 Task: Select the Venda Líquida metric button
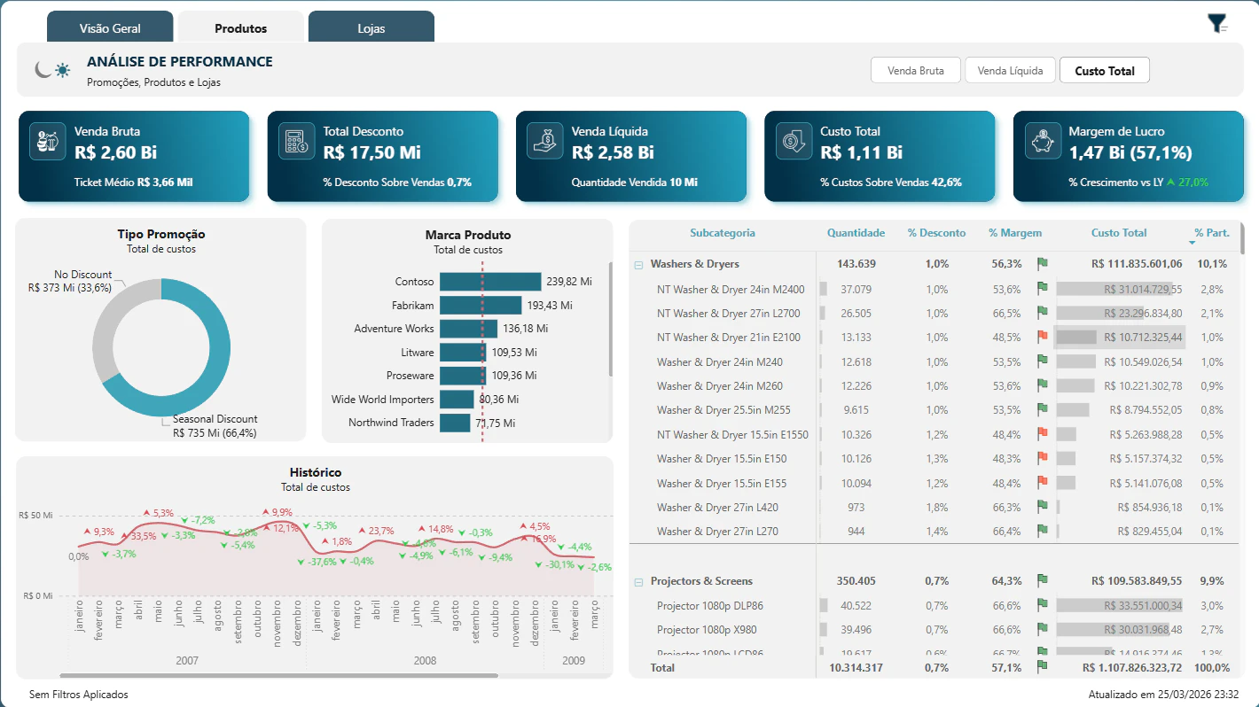[x=1010, y=70]
